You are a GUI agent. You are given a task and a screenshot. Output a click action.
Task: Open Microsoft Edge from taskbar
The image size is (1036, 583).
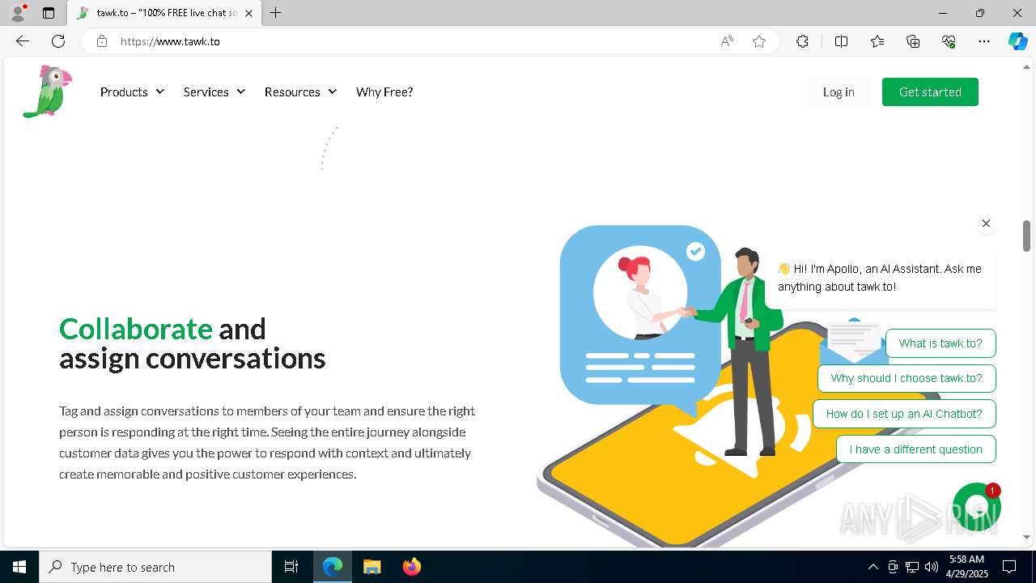point(333,567)
